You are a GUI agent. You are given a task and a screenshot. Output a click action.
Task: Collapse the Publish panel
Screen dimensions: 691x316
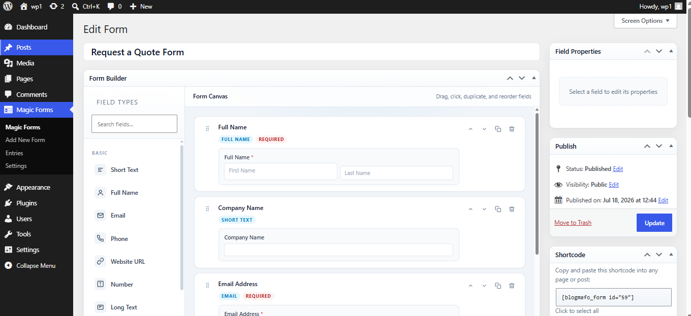[x=671, y=146]
